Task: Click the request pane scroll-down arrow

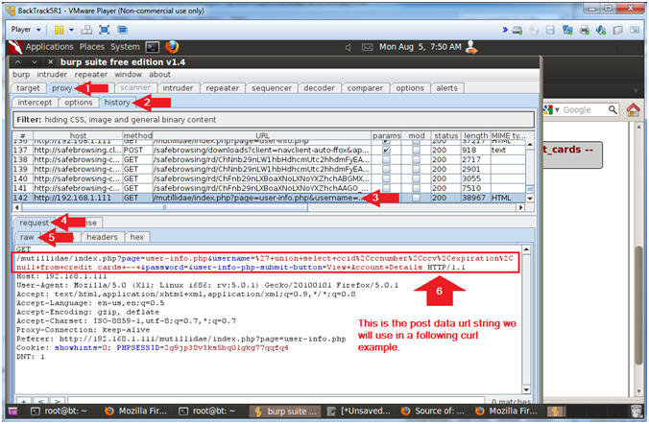Action: point(526,389)
